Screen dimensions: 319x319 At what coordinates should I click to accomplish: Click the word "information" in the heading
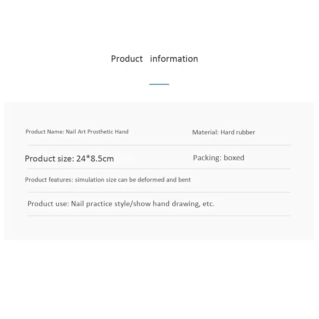[x=174, y=59]
